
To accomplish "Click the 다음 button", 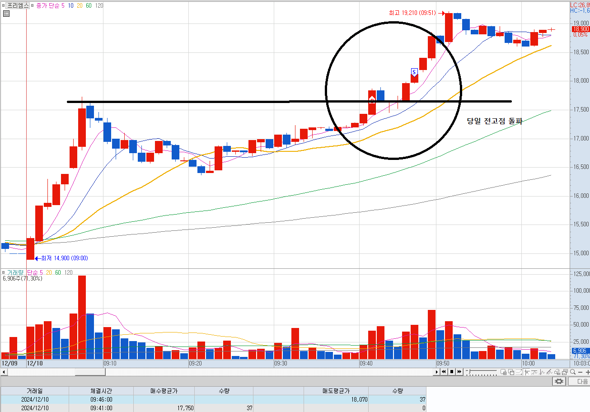I will (579, 381).
